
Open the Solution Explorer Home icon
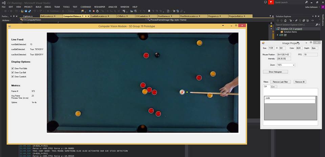(285, 20)
